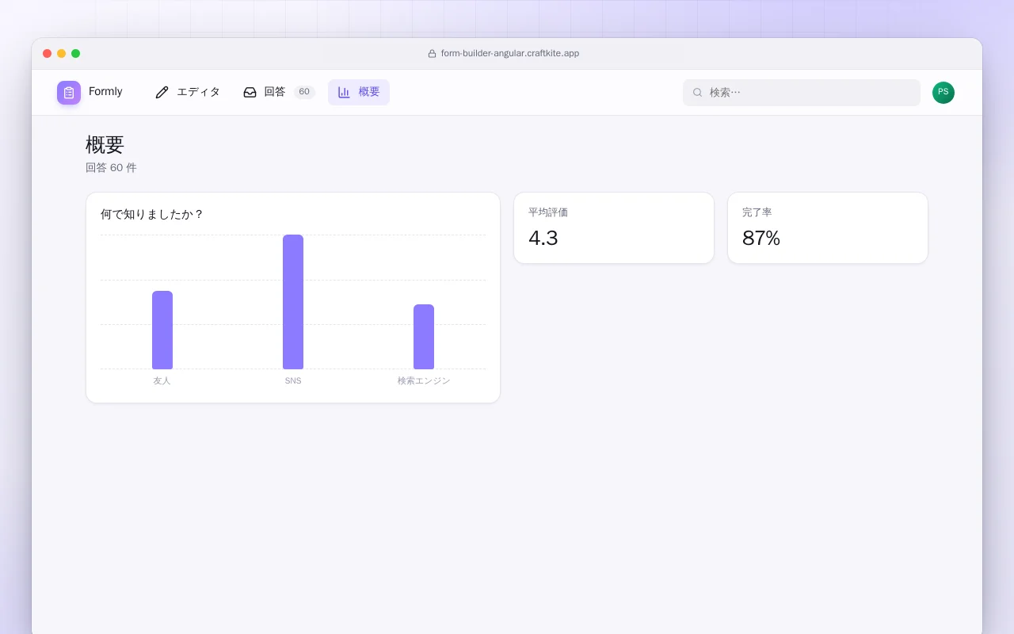
Task: Click the bar chart icon next to 概要
Action: click(x=344, y=92)
